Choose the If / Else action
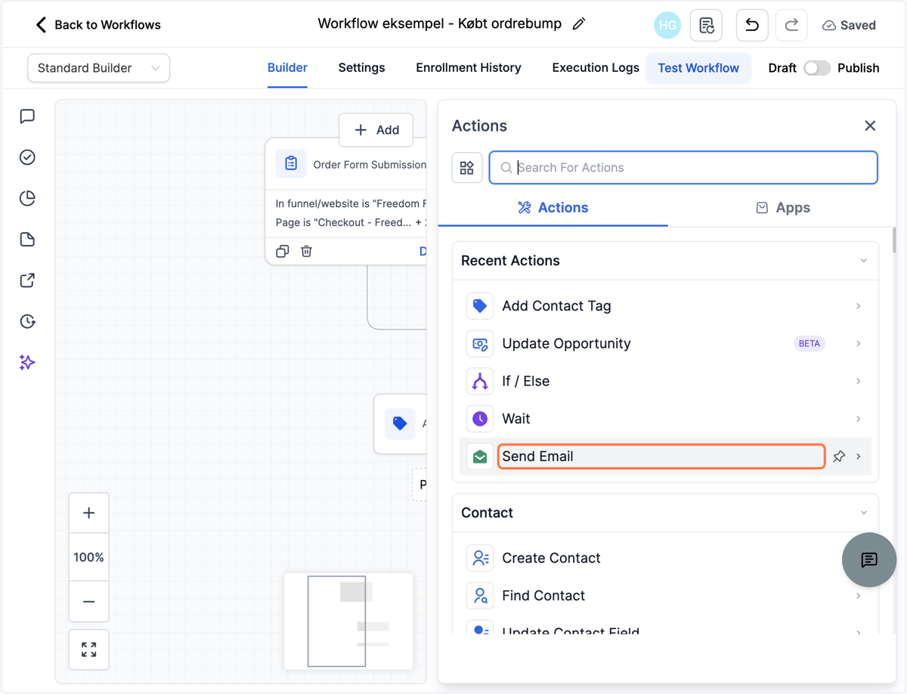The image size is (907, 694). tap(665, 382)
